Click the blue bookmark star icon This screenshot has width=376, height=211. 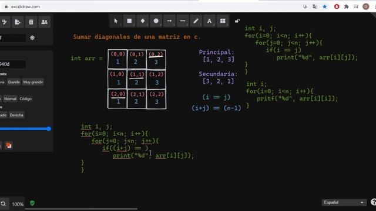[325, 6]
